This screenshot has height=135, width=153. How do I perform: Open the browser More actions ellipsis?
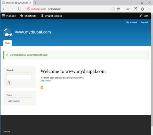(149, 9)
